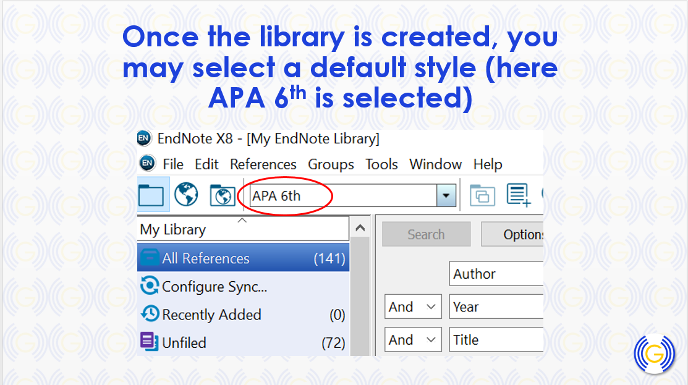Screen dimensions: 688x385
Task: Click the Copy to Local Library icon
Action: coord(482,196)
